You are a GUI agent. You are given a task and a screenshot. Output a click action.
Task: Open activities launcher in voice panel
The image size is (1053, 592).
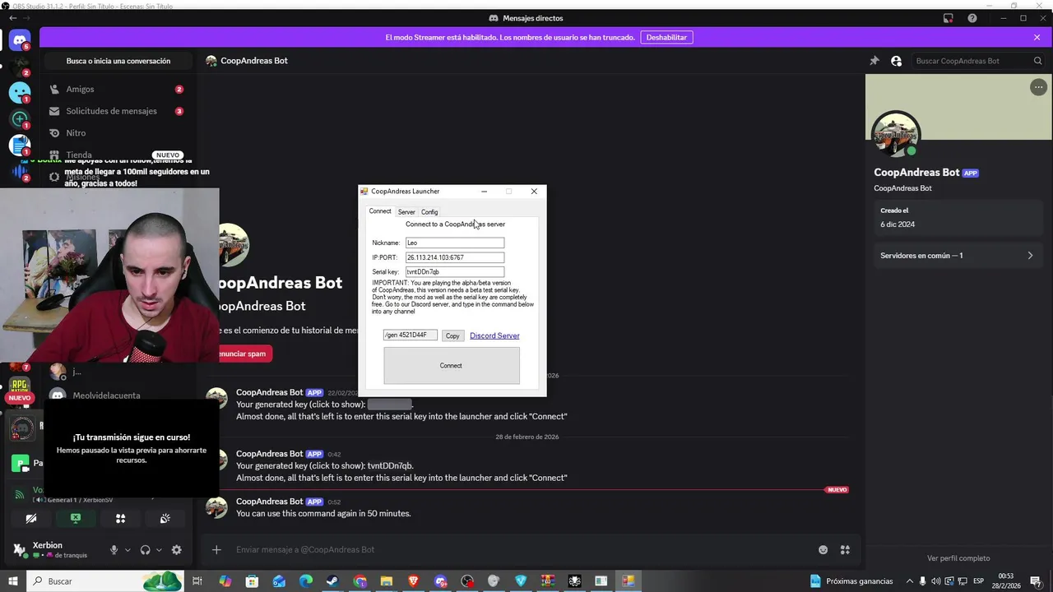point(120,519)
